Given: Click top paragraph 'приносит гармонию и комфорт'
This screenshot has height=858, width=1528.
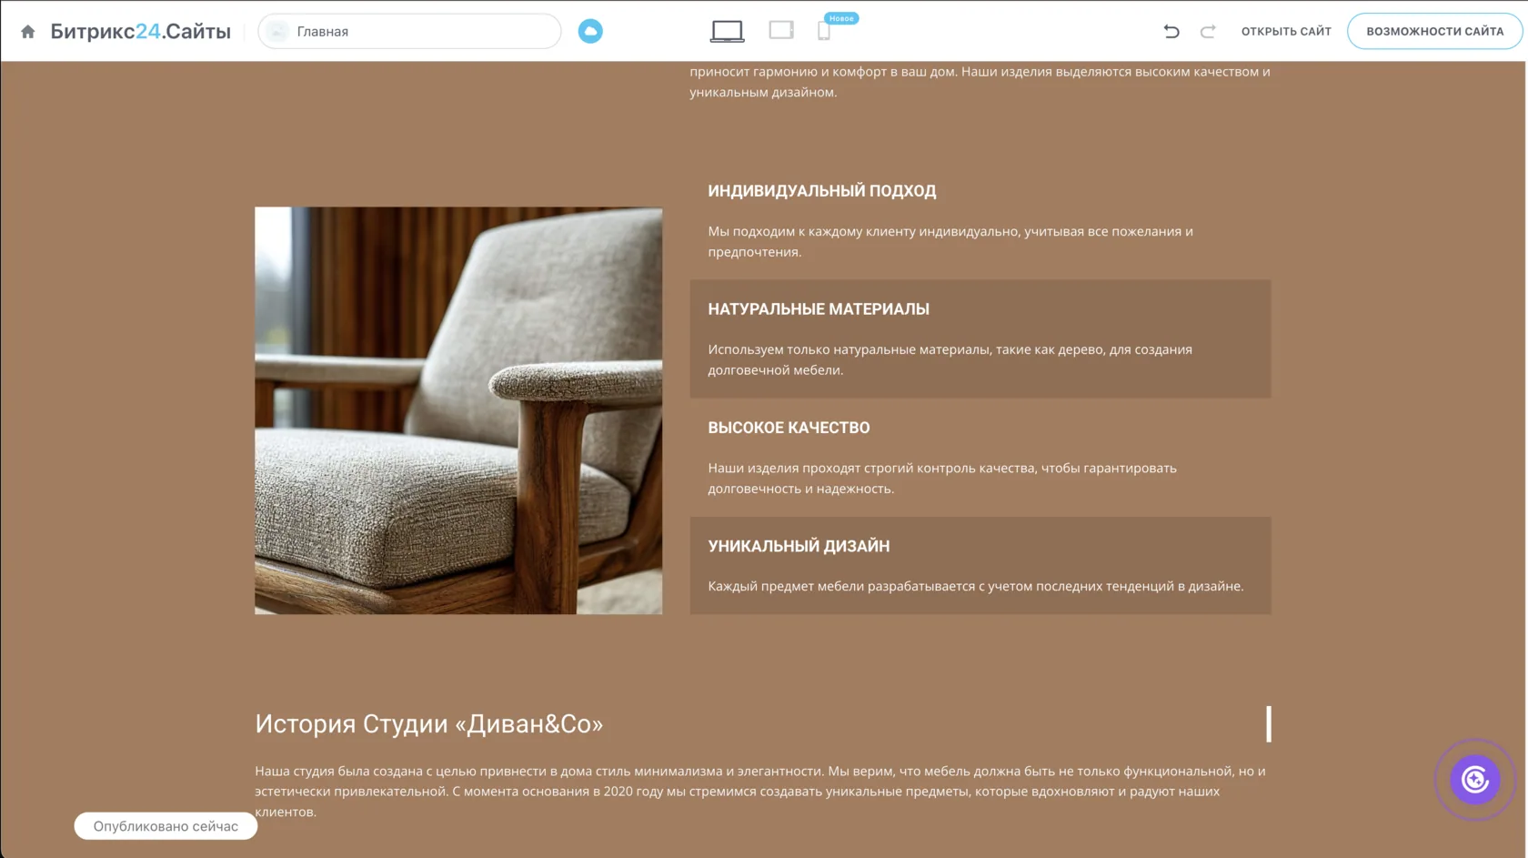Looking at the screenshot, I should coord(980,82).
